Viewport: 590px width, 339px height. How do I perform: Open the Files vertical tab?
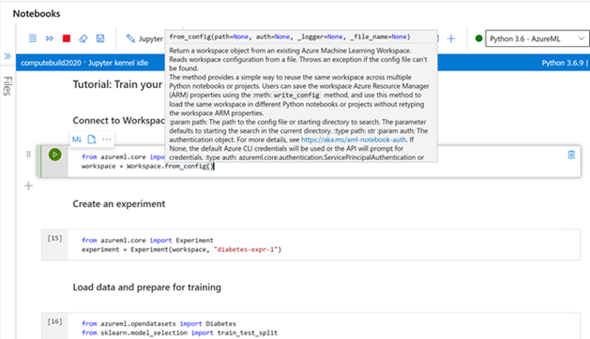[8, 86]
